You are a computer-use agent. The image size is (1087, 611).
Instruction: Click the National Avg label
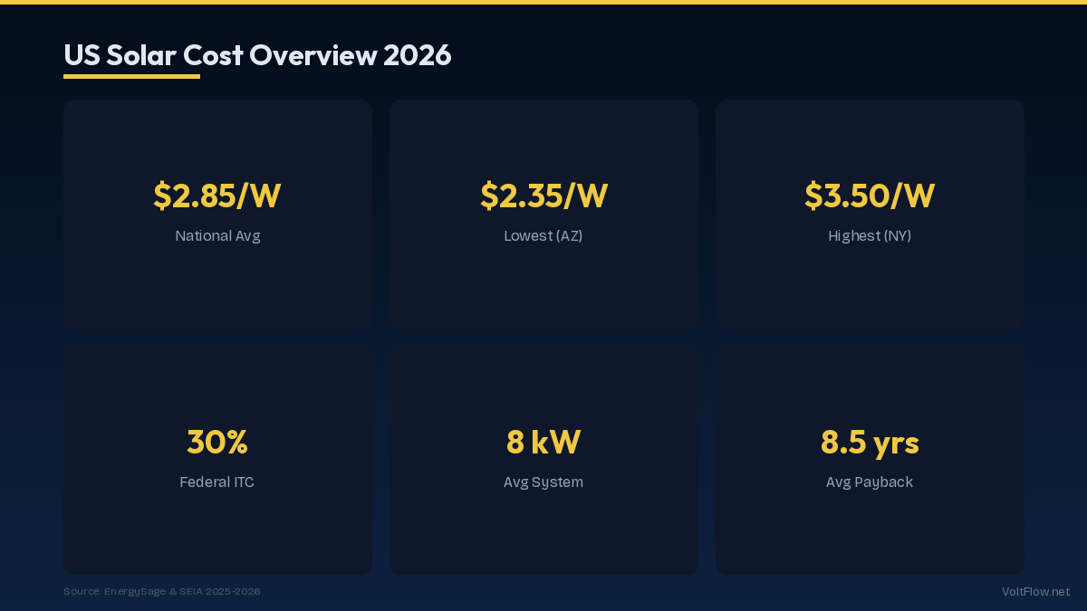click(x=217, y=236)
